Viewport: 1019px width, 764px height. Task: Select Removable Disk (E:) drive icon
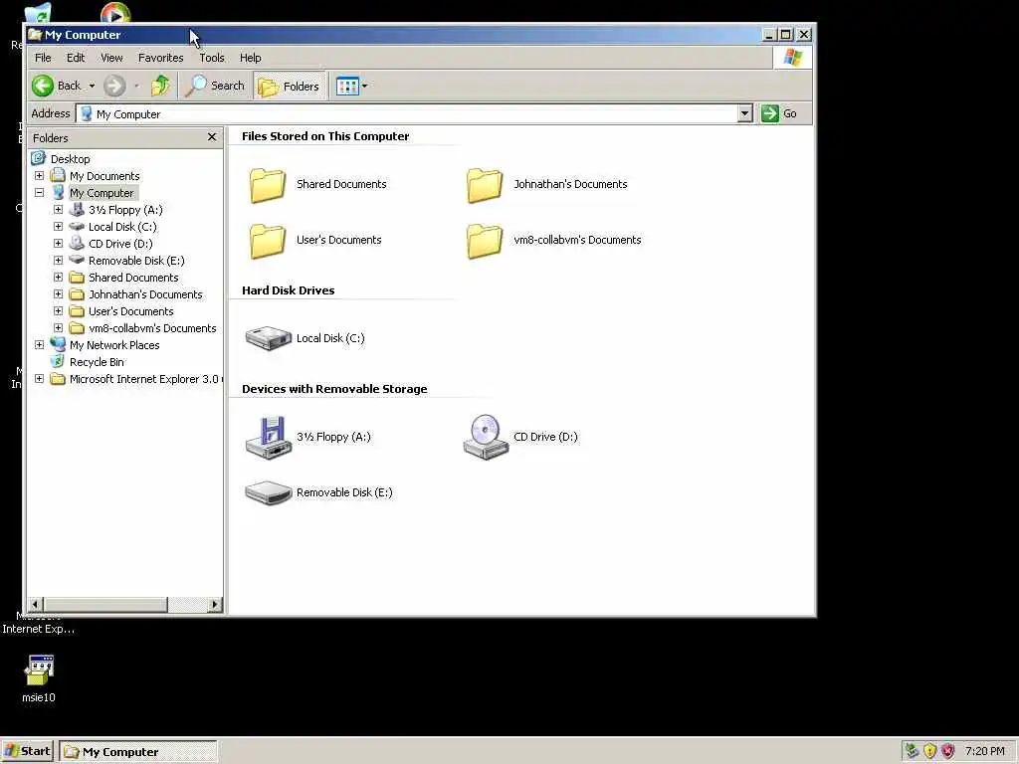tap(268, 493)
